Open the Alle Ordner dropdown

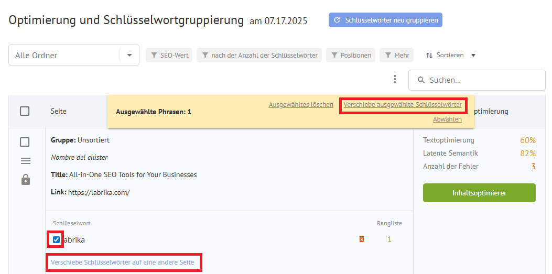coord(74,55)
